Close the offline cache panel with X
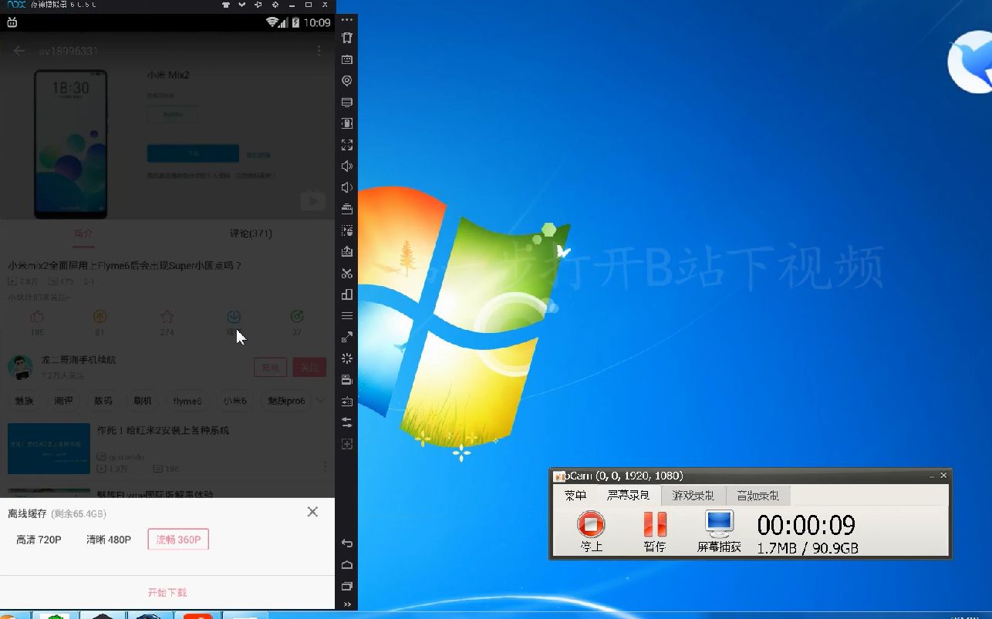The image size is (992, 619). click(312, 512)
